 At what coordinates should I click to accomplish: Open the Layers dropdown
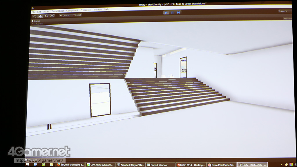tap(284, 11)
